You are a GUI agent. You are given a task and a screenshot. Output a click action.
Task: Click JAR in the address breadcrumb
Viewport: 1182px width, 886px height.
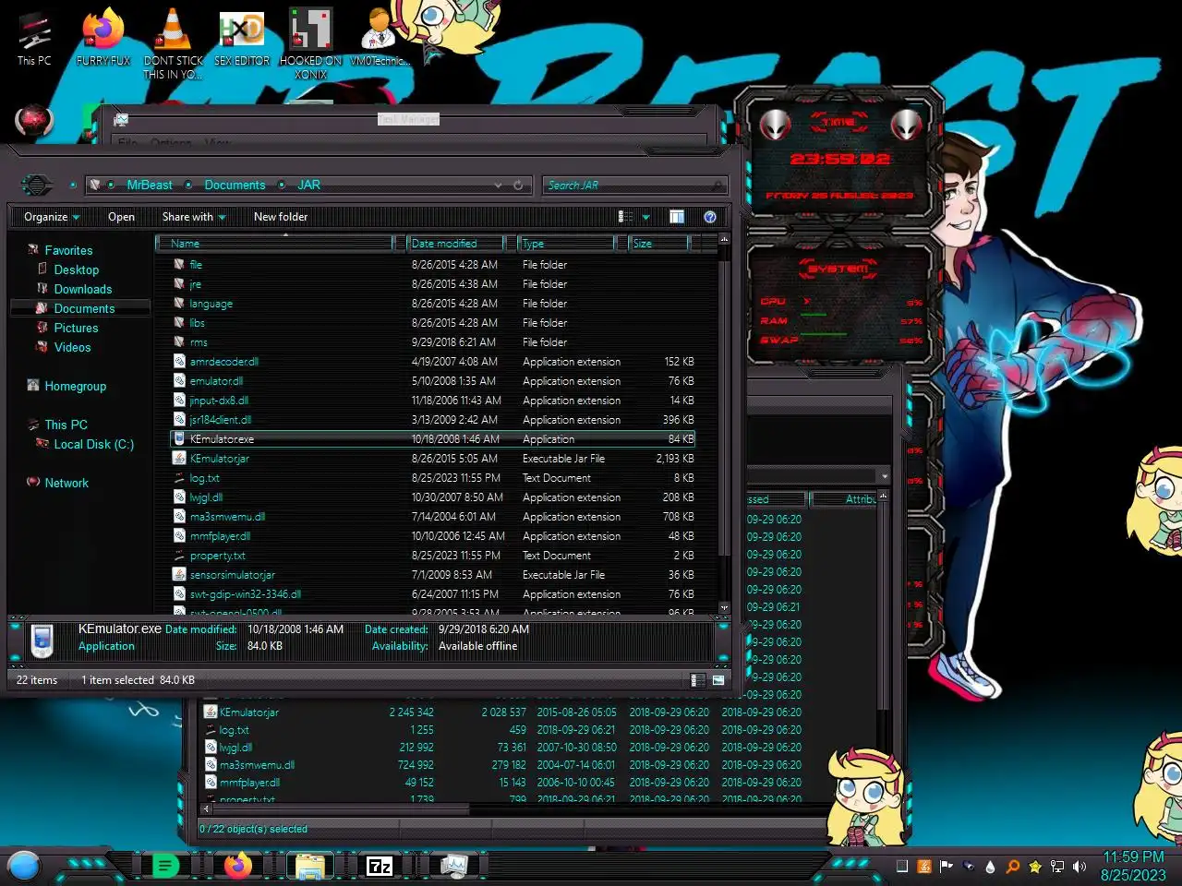point(308,186)
